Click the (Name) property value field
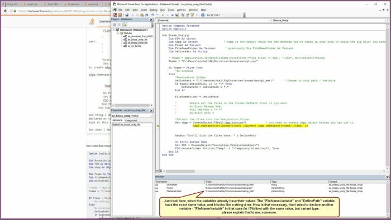This screenshot has width=391, height=220. (x=136, y=125)
